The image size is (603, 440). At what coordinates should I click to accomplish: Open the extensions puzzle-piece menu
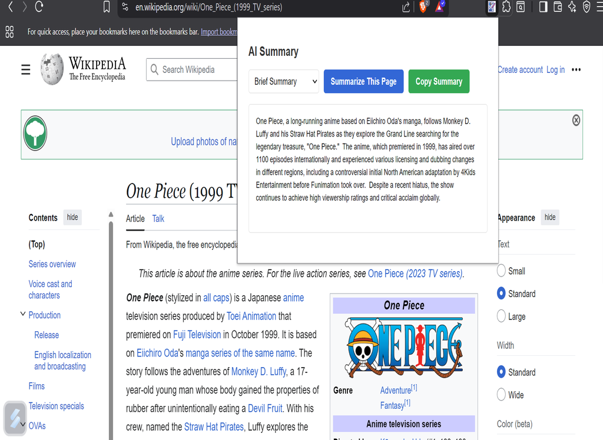506,7
